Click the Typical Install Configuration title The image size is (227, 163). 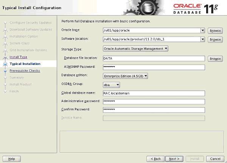[x=32, y=8]
